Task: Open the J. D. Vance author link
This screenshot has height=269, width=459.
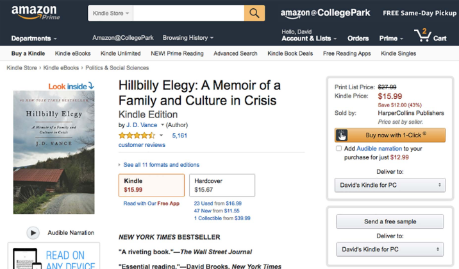Action: [x=142, y=125]
